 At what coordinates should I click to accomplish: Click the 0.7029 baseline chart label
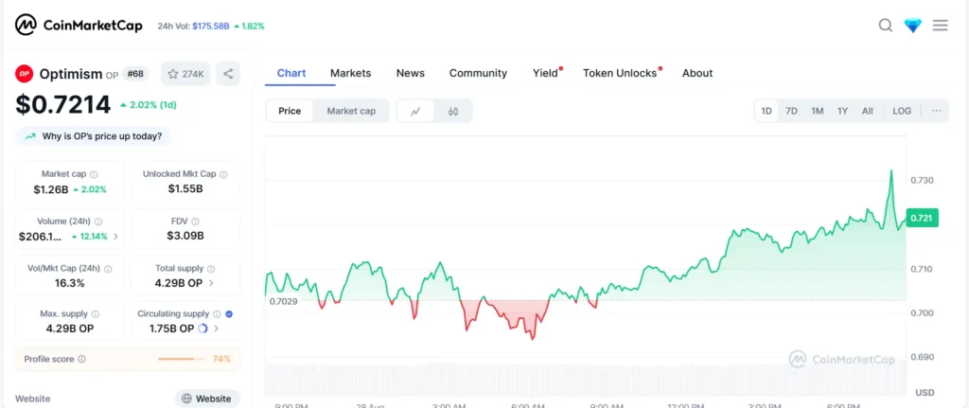tap(283, 301)
